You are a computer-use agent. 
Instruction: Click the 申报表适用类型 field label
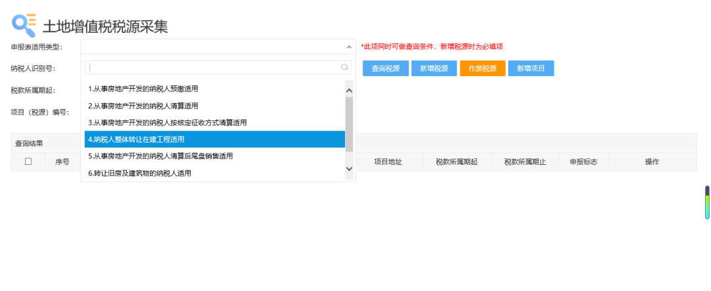pos(37,47)
